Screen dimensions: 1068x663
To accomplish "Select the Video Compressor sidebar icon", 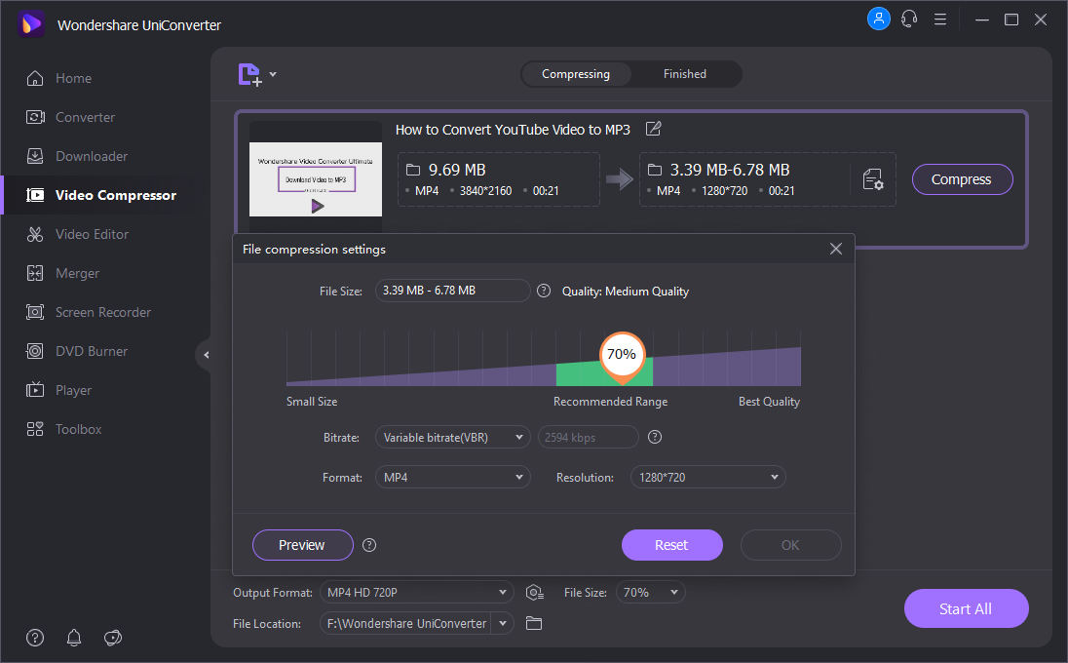I will click(x=35, y=195).
